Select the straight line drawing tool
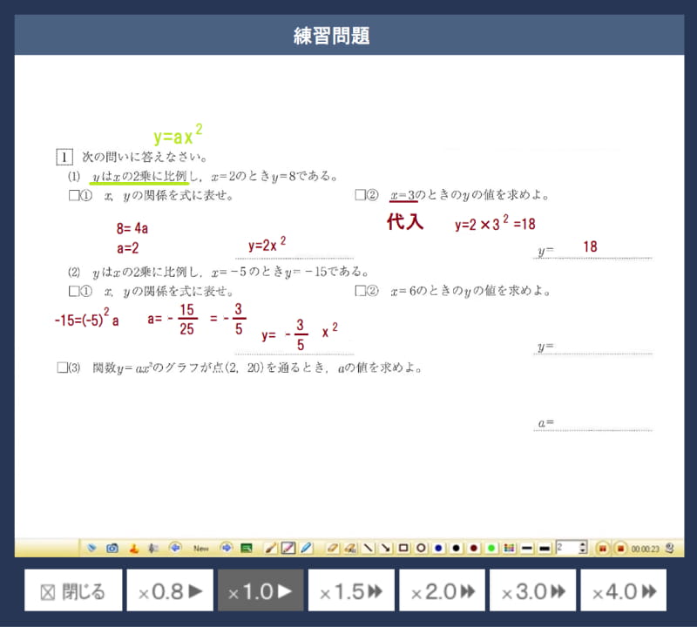 tap(369, 548)
